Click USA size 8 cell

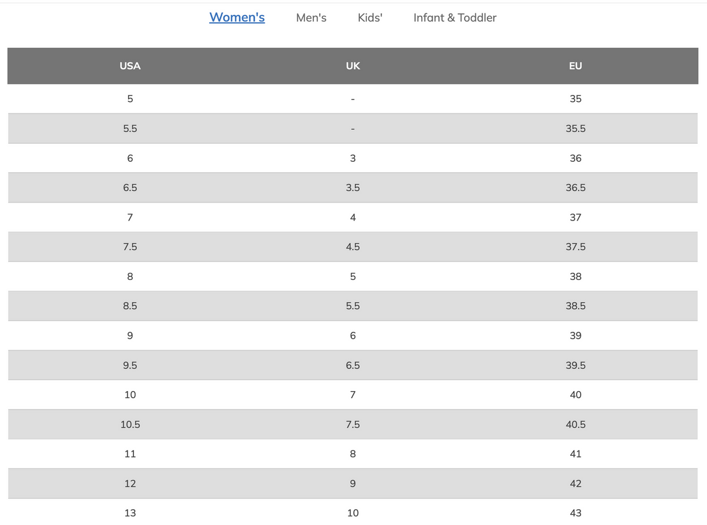click(x=130, y=276)
